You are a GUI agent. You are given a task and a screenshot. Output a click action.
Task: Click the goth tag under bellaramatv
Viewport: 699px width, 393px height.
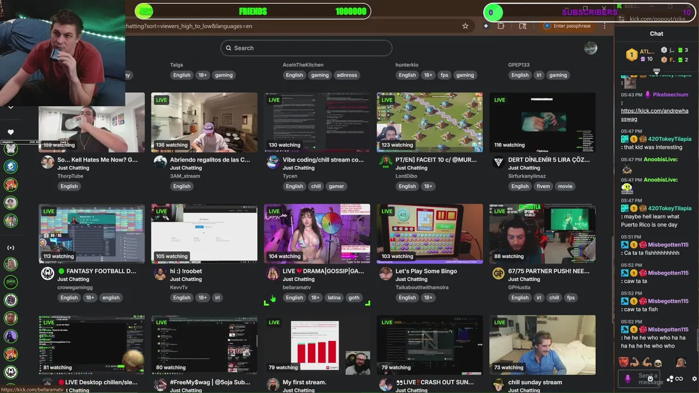click(354, 297)
